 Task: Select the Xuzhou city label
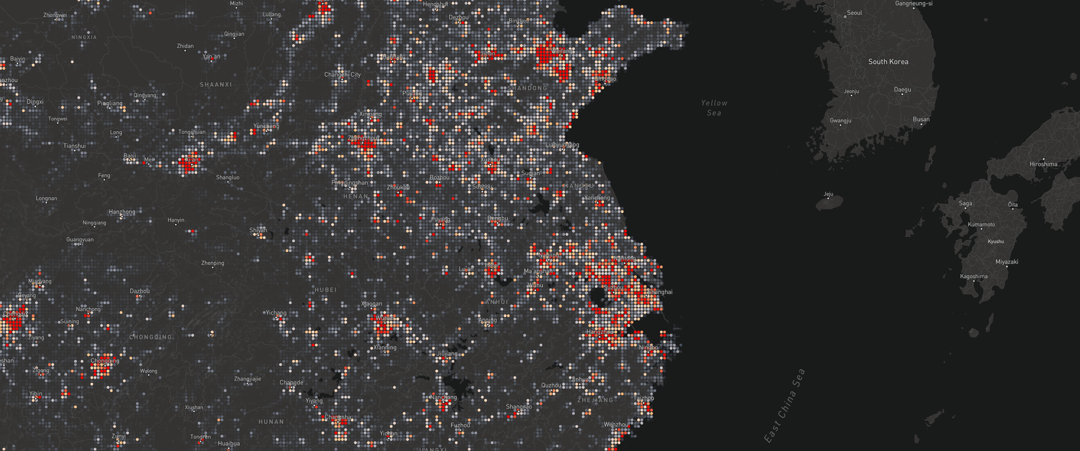pos(490,160)
